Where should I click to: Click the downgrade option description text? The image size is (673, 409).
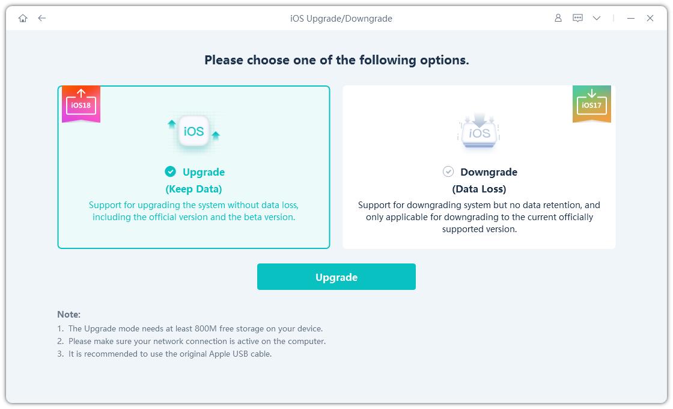(479, 217)
